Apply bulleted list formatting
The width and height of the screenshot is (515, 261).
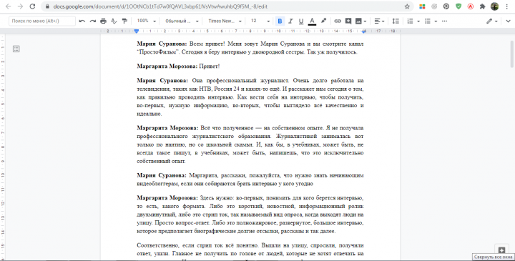coord(427,21)
